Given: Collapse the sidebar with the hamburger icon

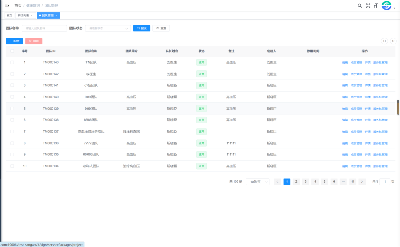Looking at the screenshot, I should pos(7,5).
